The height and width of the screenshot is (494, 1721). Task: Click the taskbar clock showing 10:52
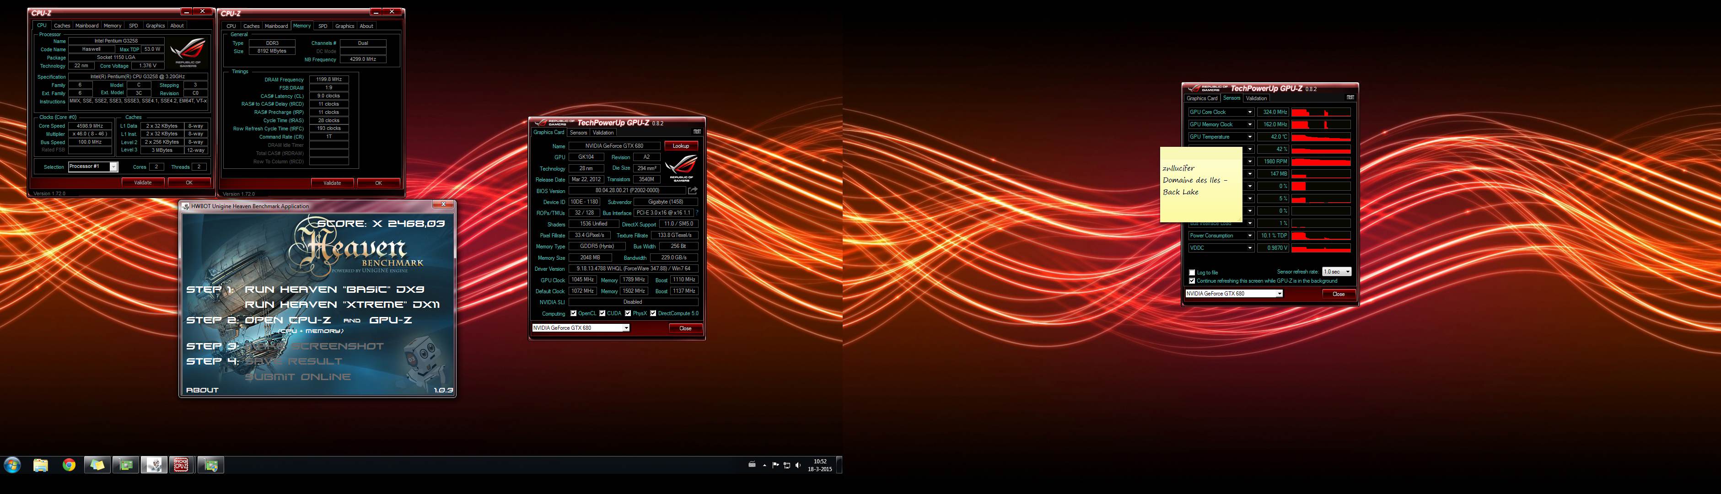[x=820, y=465]
